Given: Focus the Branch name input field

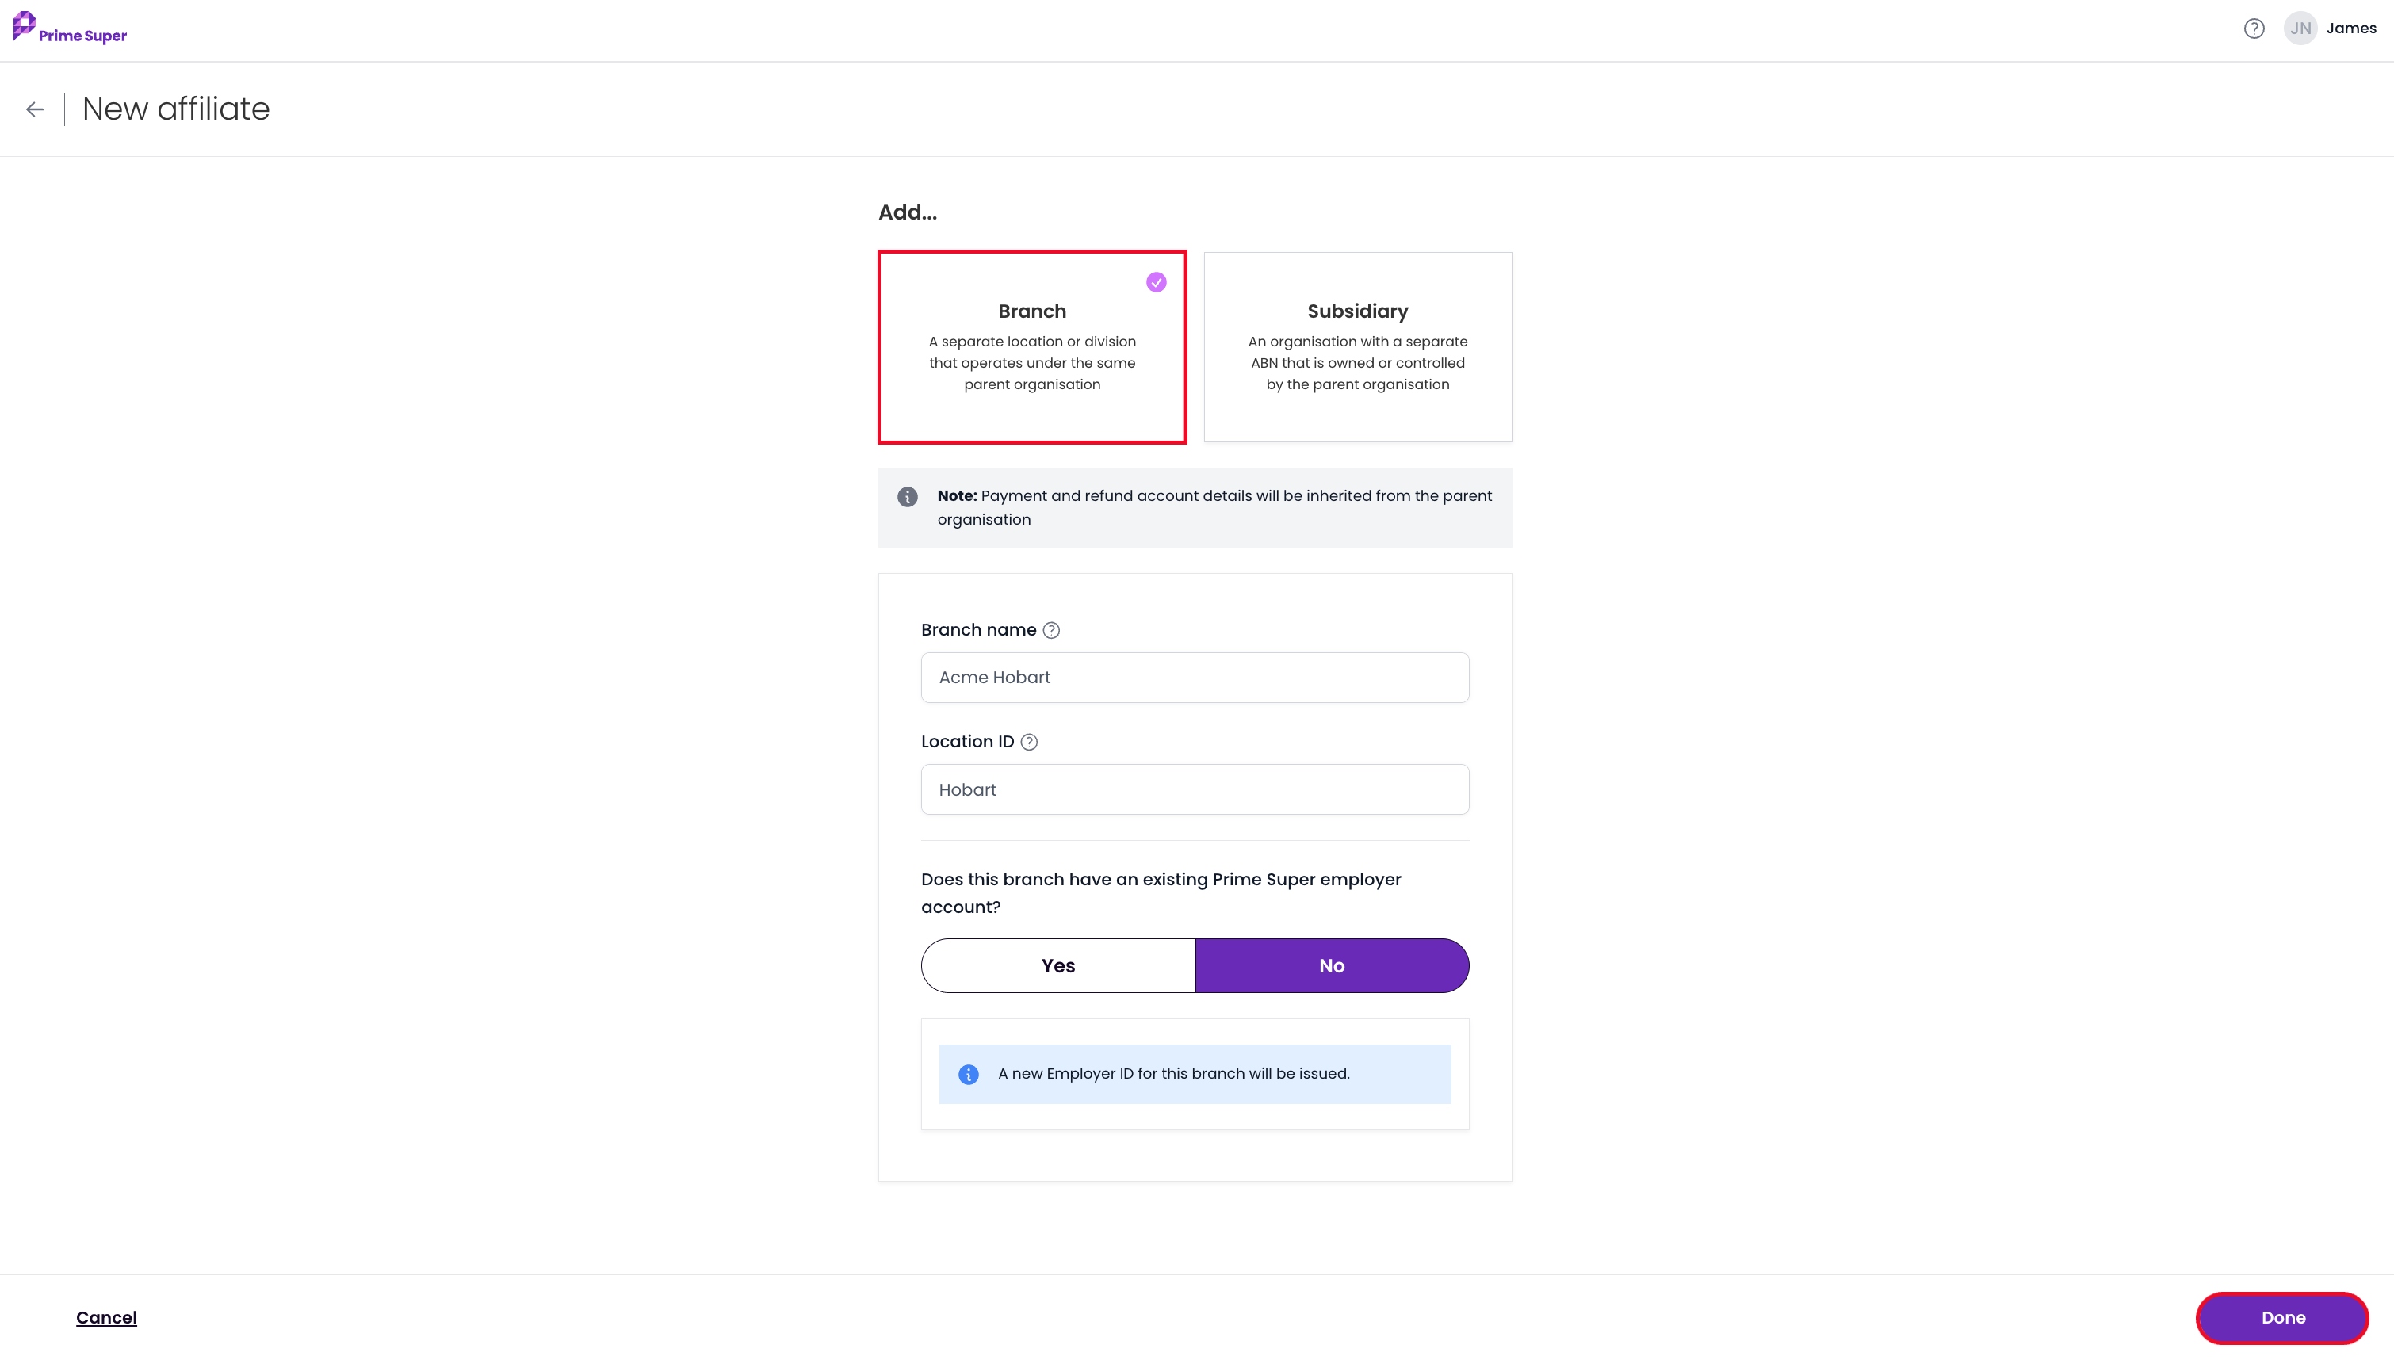Looking at the screenshot, I should pyautogui.click(x=1195, y=678).
